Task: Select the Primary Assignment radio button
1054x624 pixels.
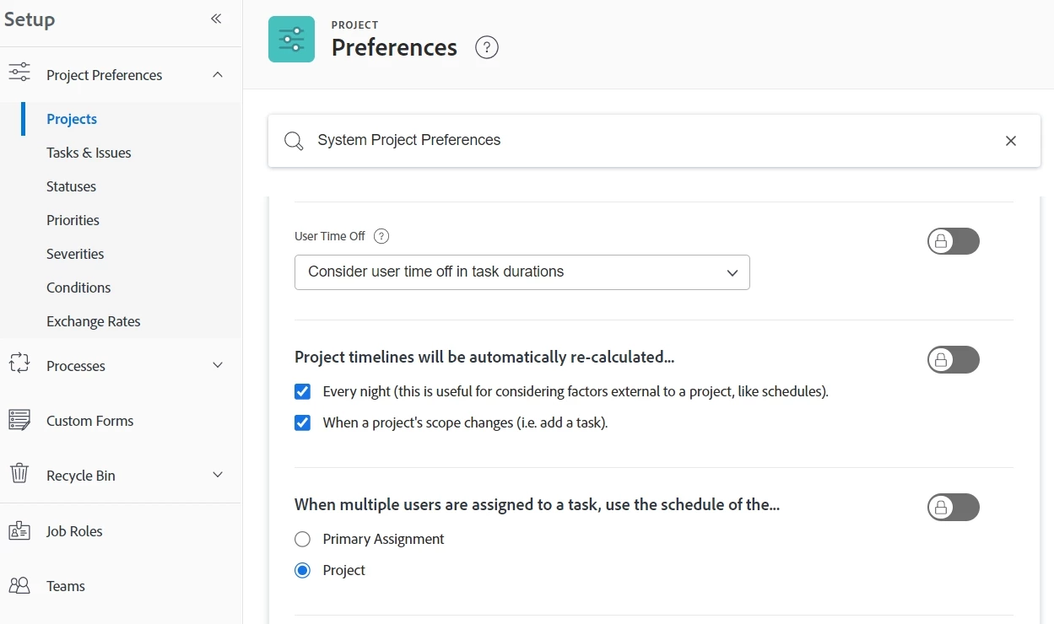Action: coord(303,539)
